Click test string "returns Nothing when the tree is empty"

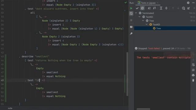point(64,61)
